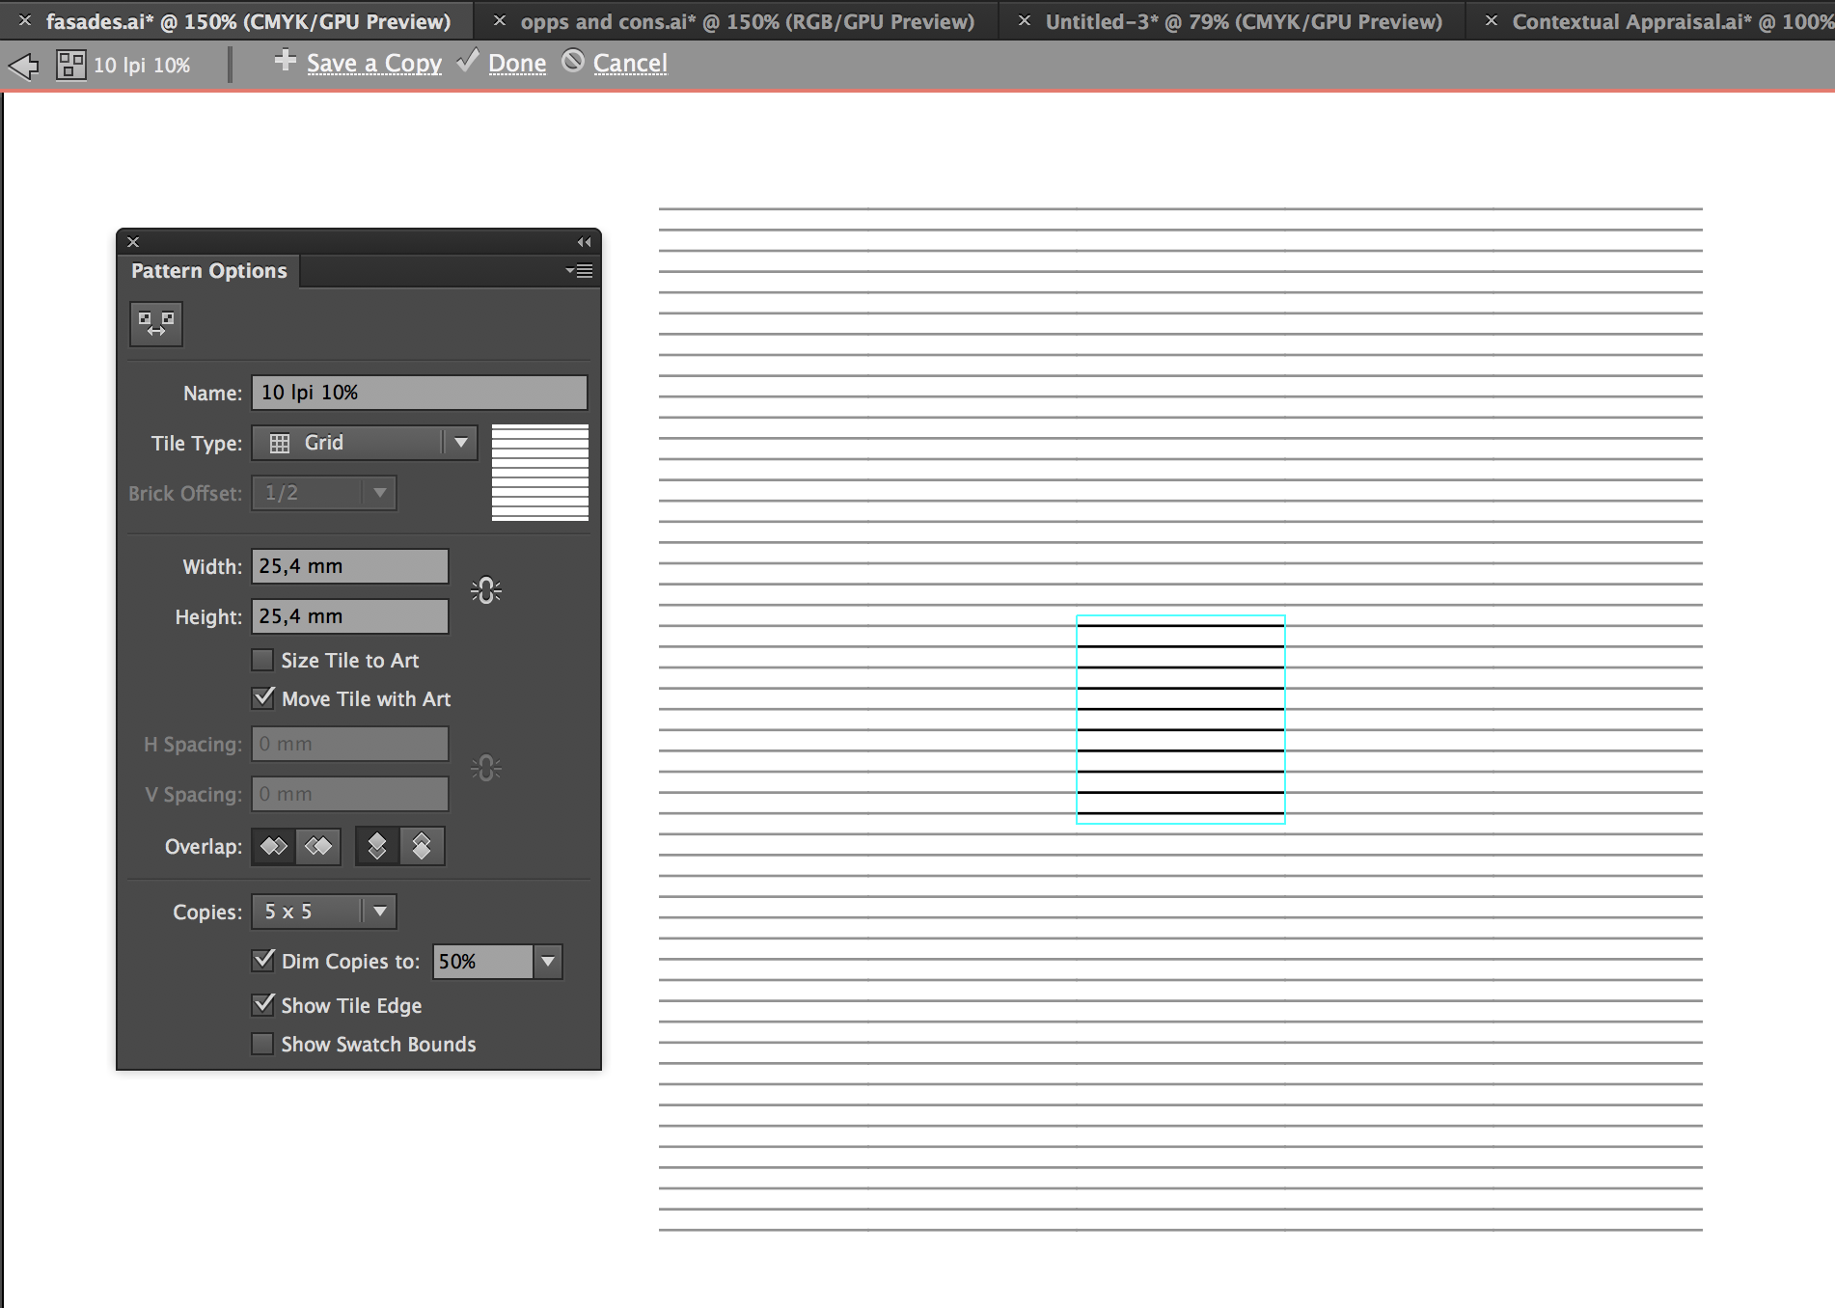
Task: Click the V Spacing field
Action: (x=350, y=794)
